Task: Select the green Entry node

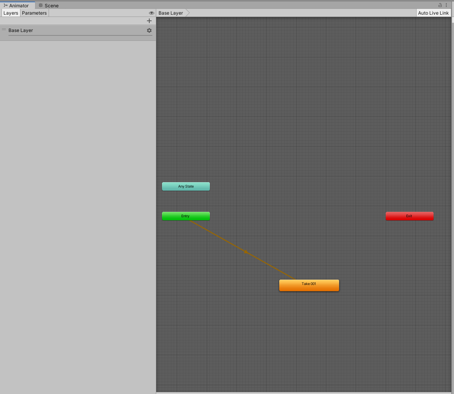Action: 186,216
